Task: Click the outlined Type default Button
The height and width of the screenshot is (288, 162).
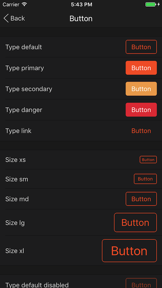Action: click(141, 47)
